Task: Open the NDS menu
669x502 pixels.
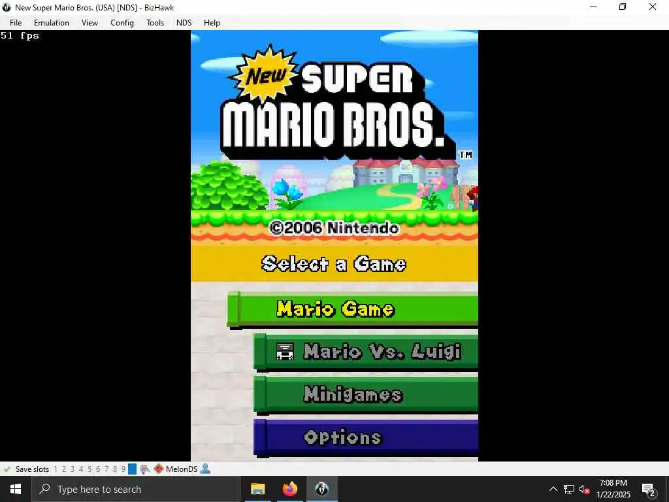Action: pos(184,23)
